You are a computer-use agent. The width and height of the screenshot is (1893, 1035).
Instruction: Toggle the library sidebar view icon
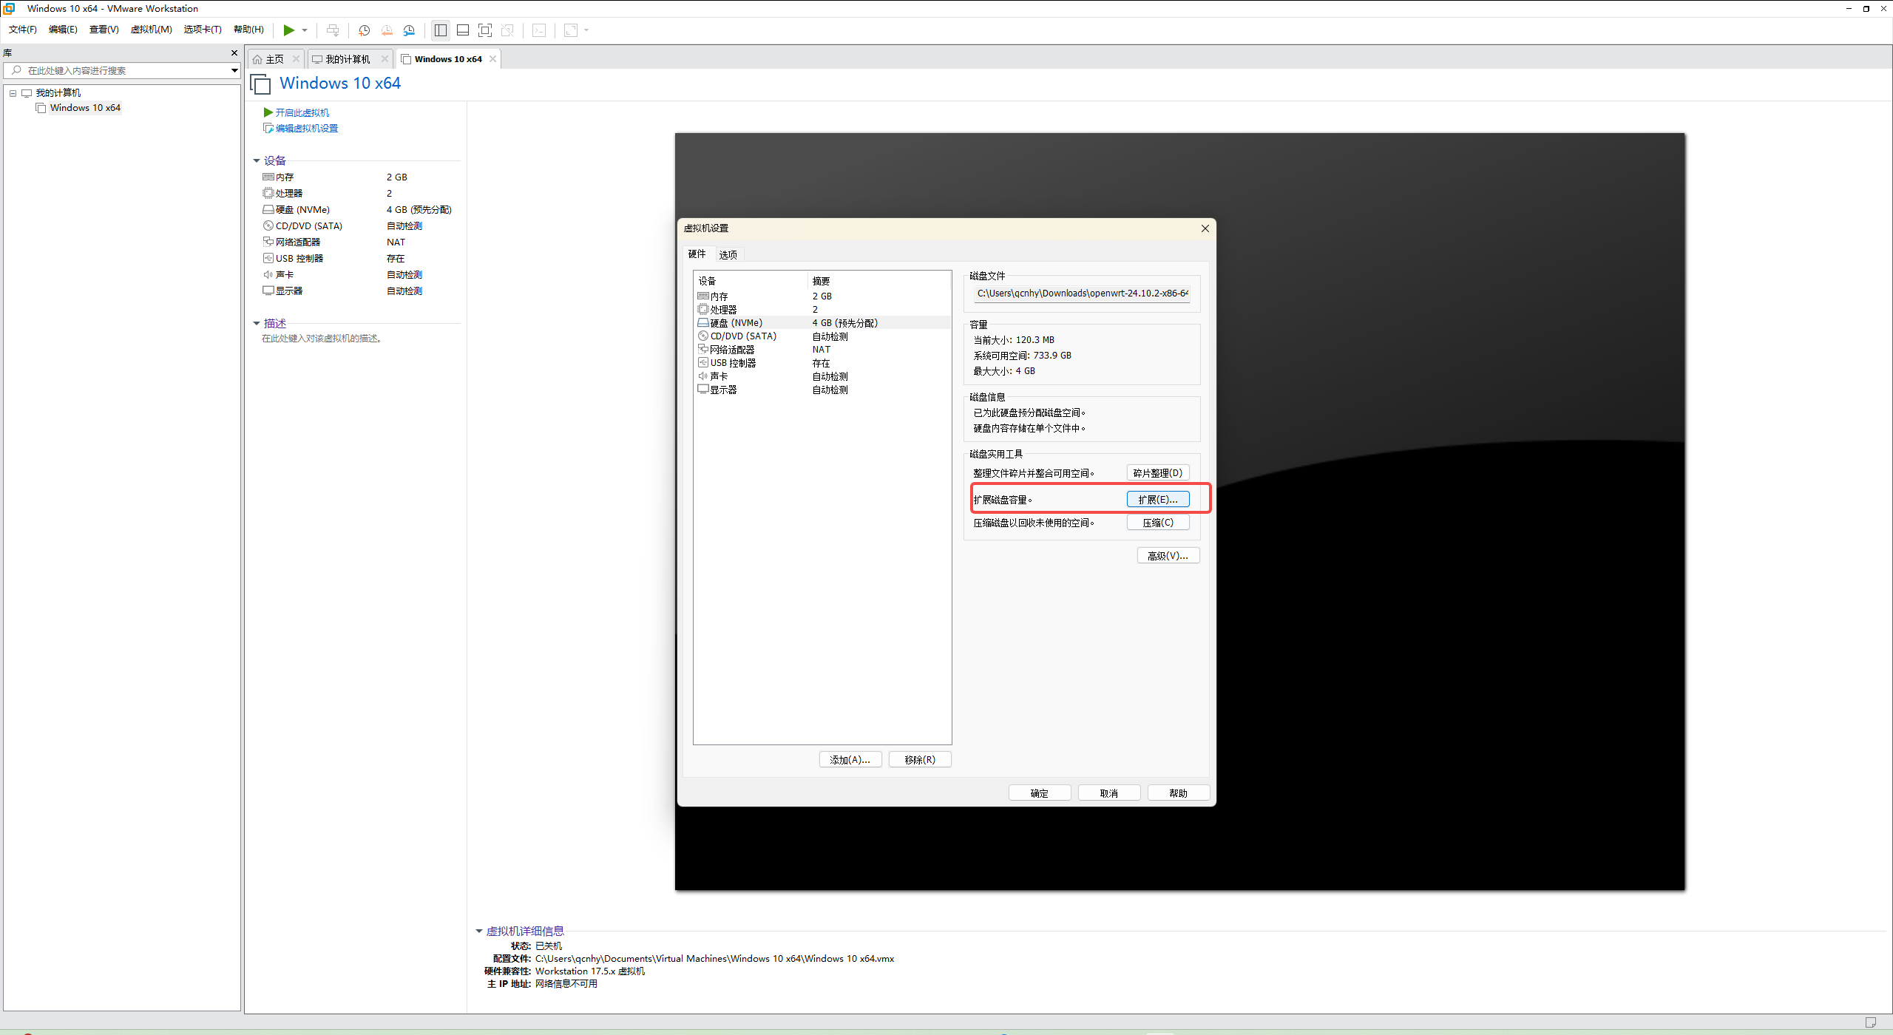pyautogui.click(x=441, y=30)
